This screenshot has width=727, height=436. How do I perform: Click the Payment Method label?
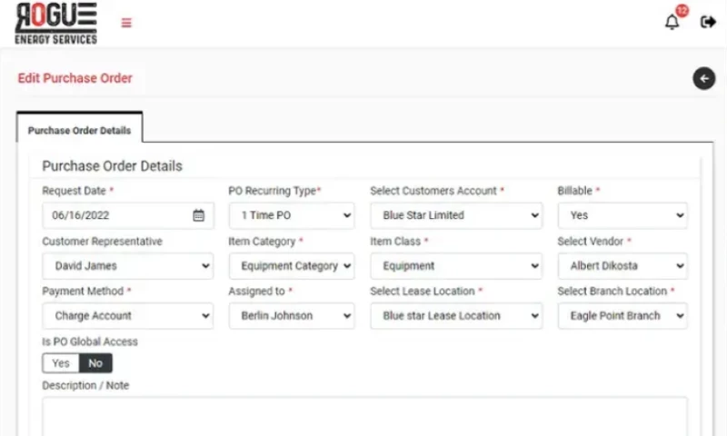click(x=83, y=291)
